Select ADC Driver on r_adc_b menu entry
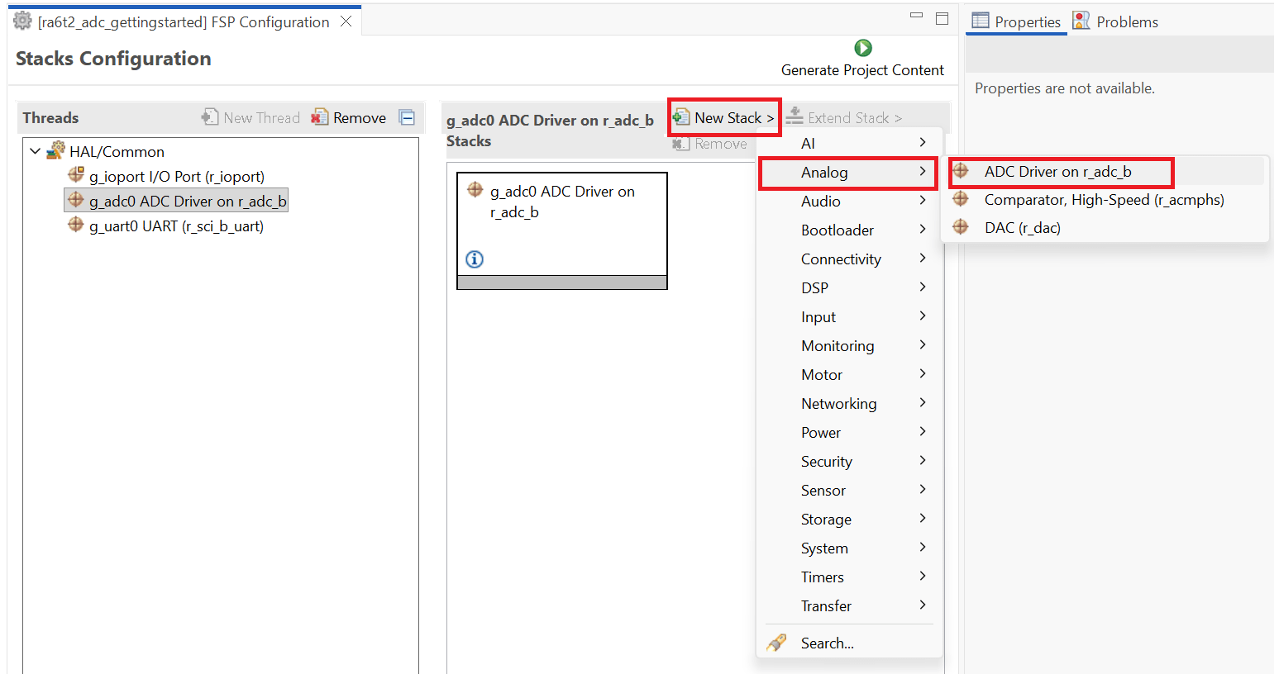Screen dimensions: 1279x674 [1057, 172]
